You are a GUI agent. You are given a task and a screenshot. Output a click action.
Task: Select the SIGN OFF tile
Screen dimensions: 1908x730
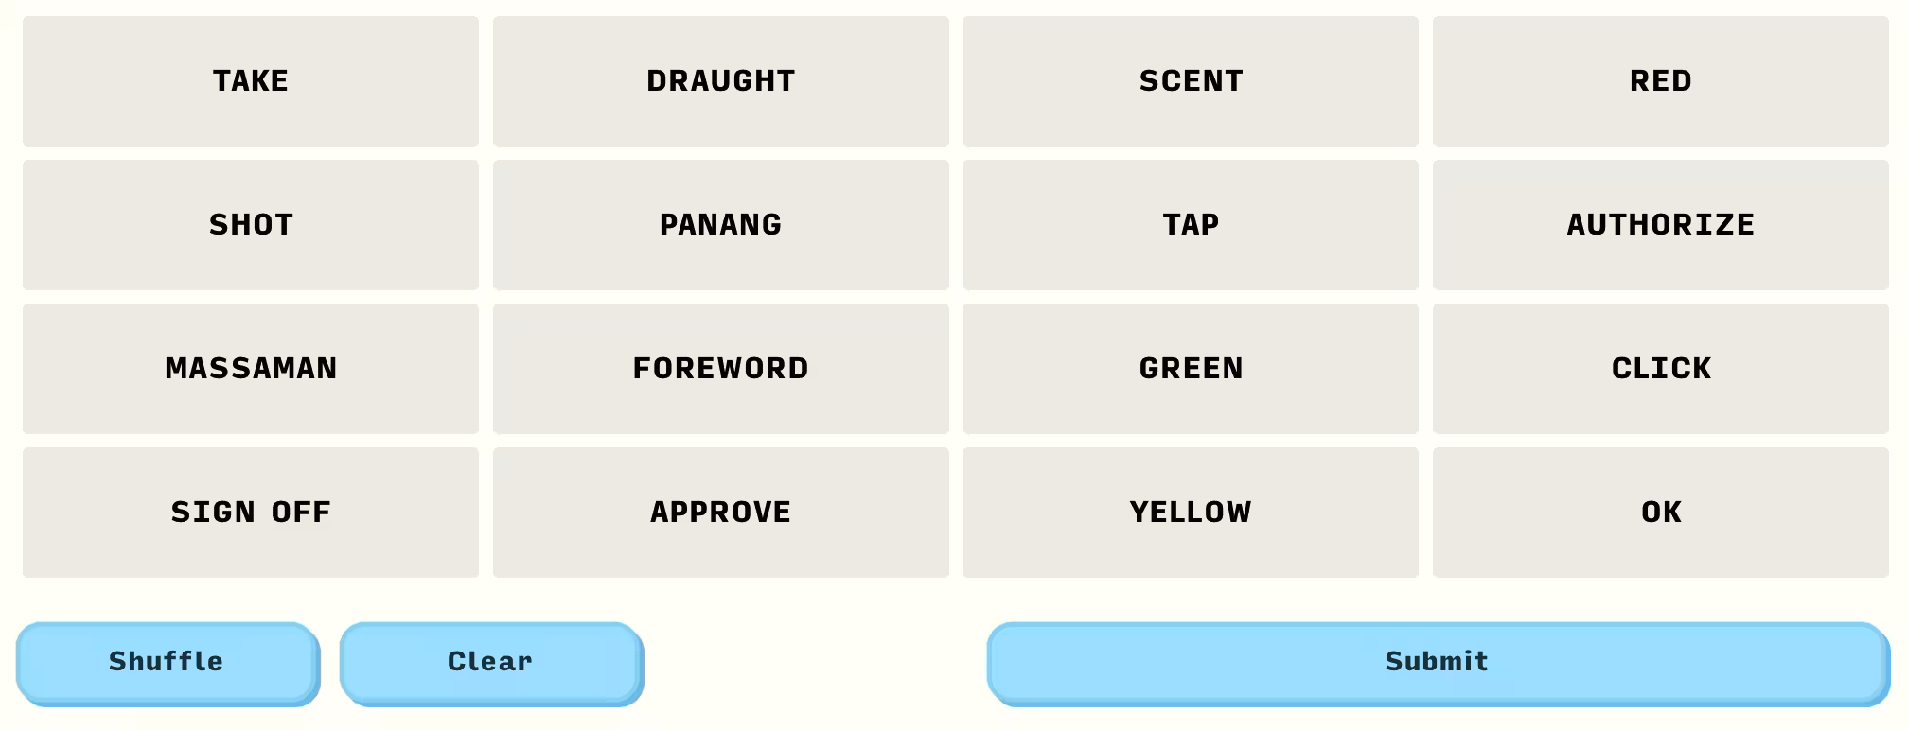[x=251, y=513]
